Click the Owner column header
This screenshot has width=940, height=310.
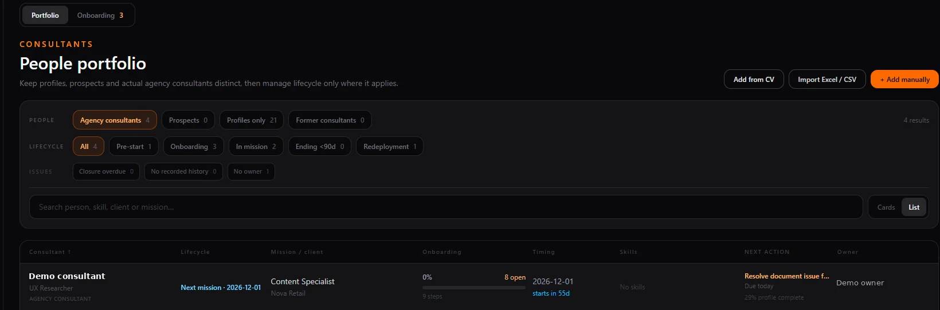click(x=848, y=252)
